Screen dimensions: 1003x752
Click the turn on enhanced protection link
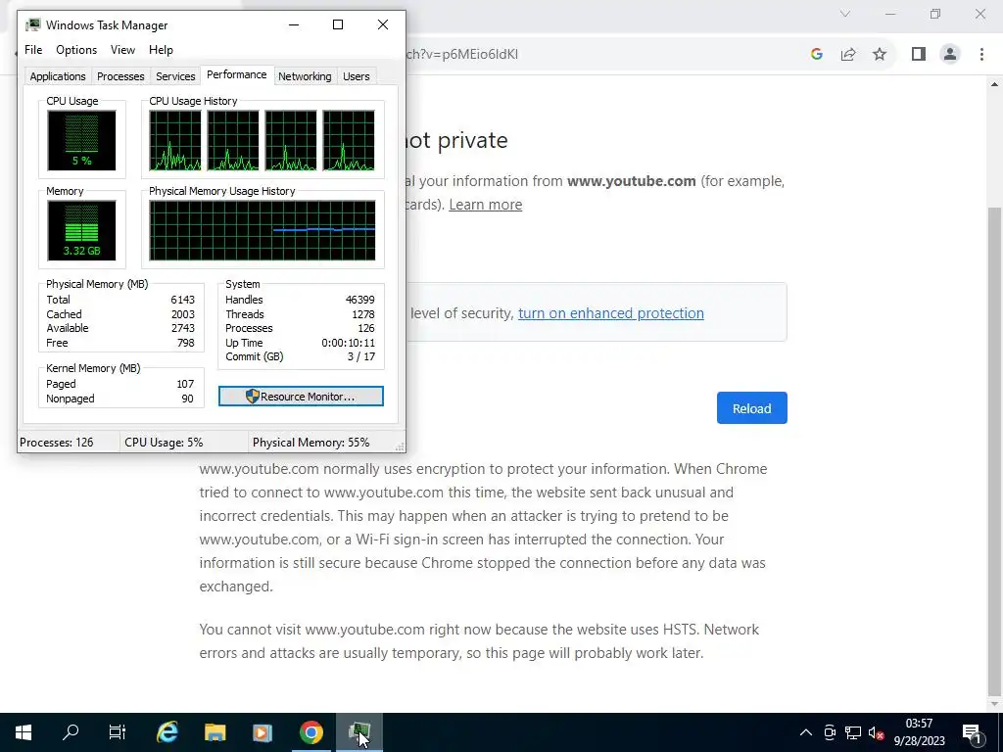tap(611, 313)
